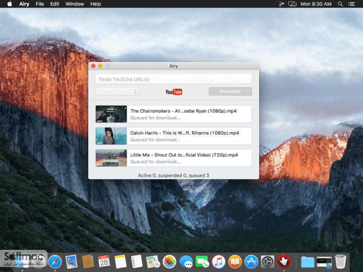Launch Messages from the dock
Image resolution: width=363 pixels, height=272 pixels.
point(186,261)
